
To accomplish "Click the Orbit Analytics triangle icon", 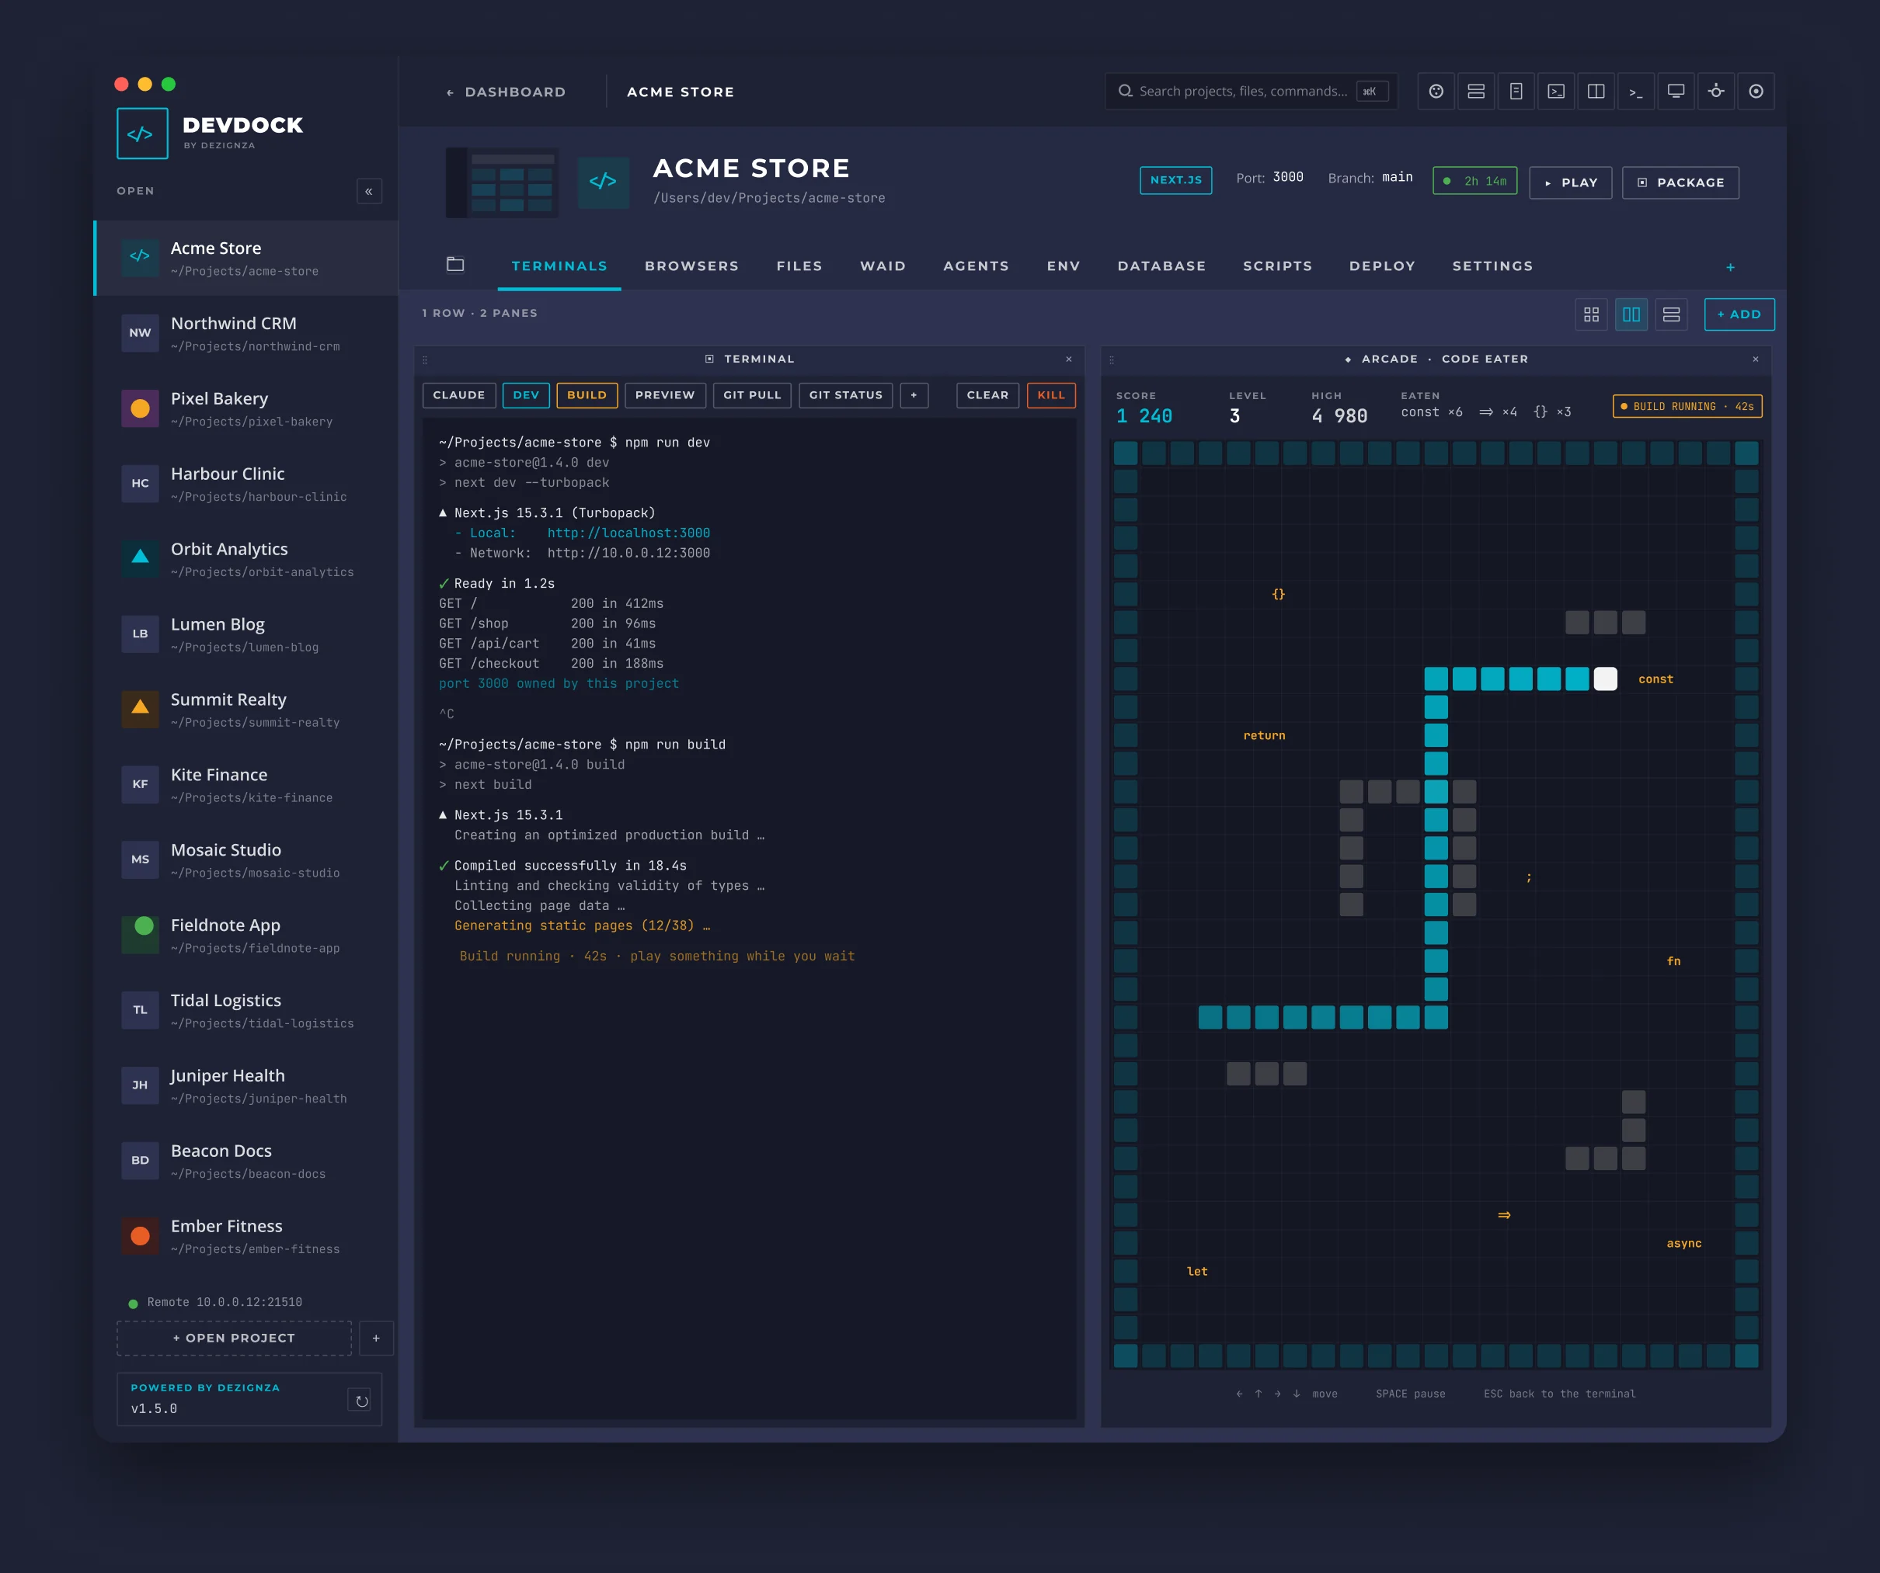I will pyautogui.click(x=140, y=557).
